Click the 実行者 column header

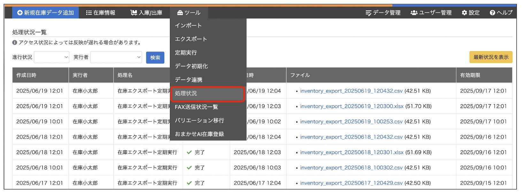91,75
